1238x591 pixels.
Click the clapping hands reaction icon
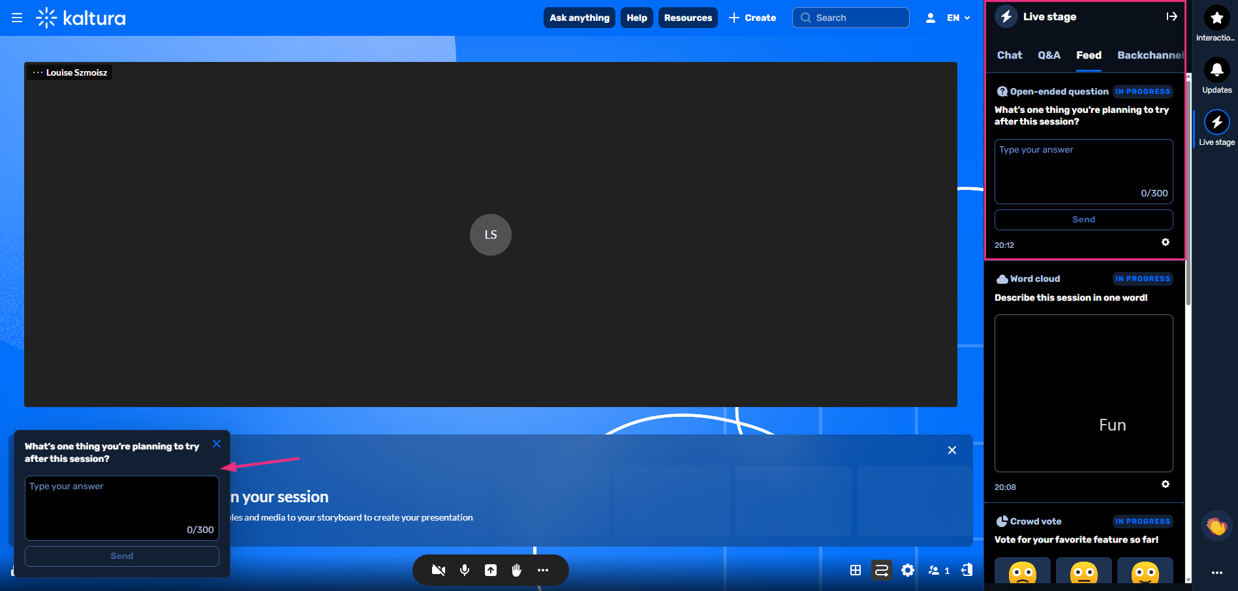coord(1216,526)
